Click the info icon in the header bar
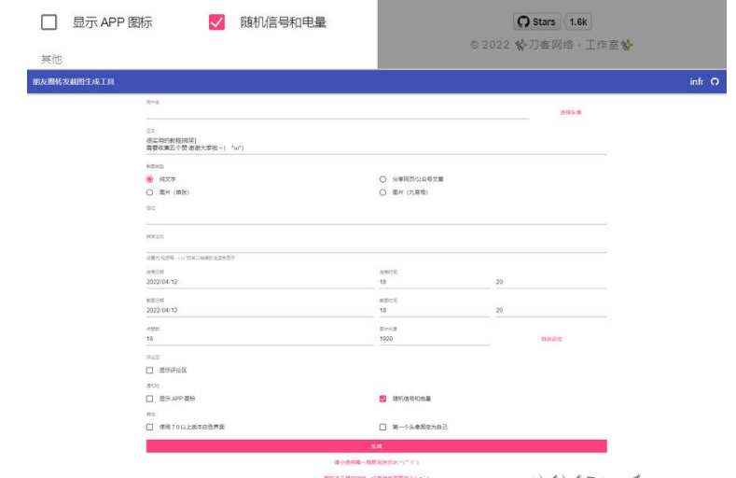The height and width of the screenshot is (478, 736). [696, 82]
